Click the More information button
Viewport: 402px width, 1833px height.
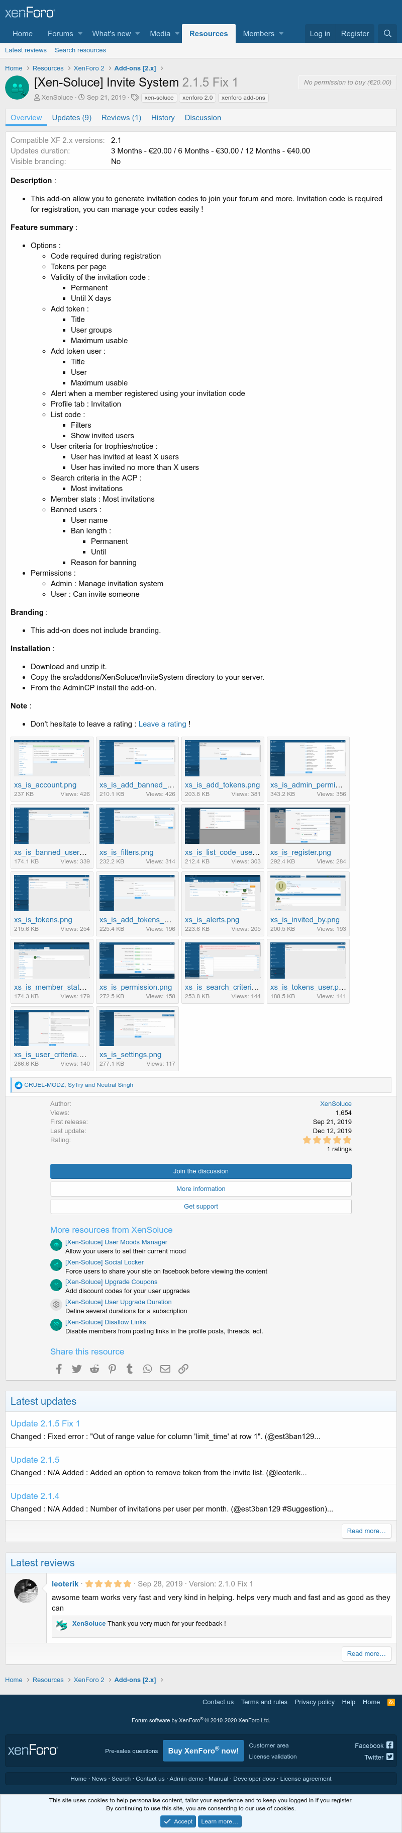tap(201, 1189)
